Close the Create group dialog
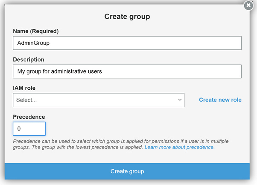The width and height of the screenshot is (257, 185). (248, 6)
